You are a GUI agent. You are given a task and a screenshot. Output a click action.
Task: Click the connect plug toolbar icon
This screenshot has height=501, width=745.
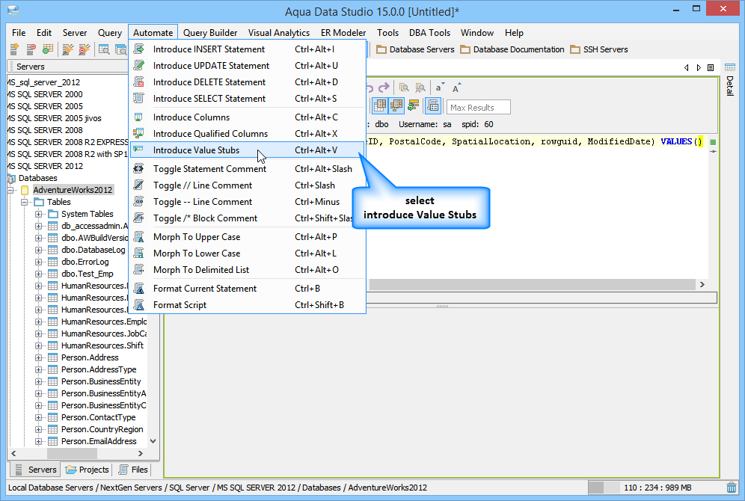(x=68, y=49)
